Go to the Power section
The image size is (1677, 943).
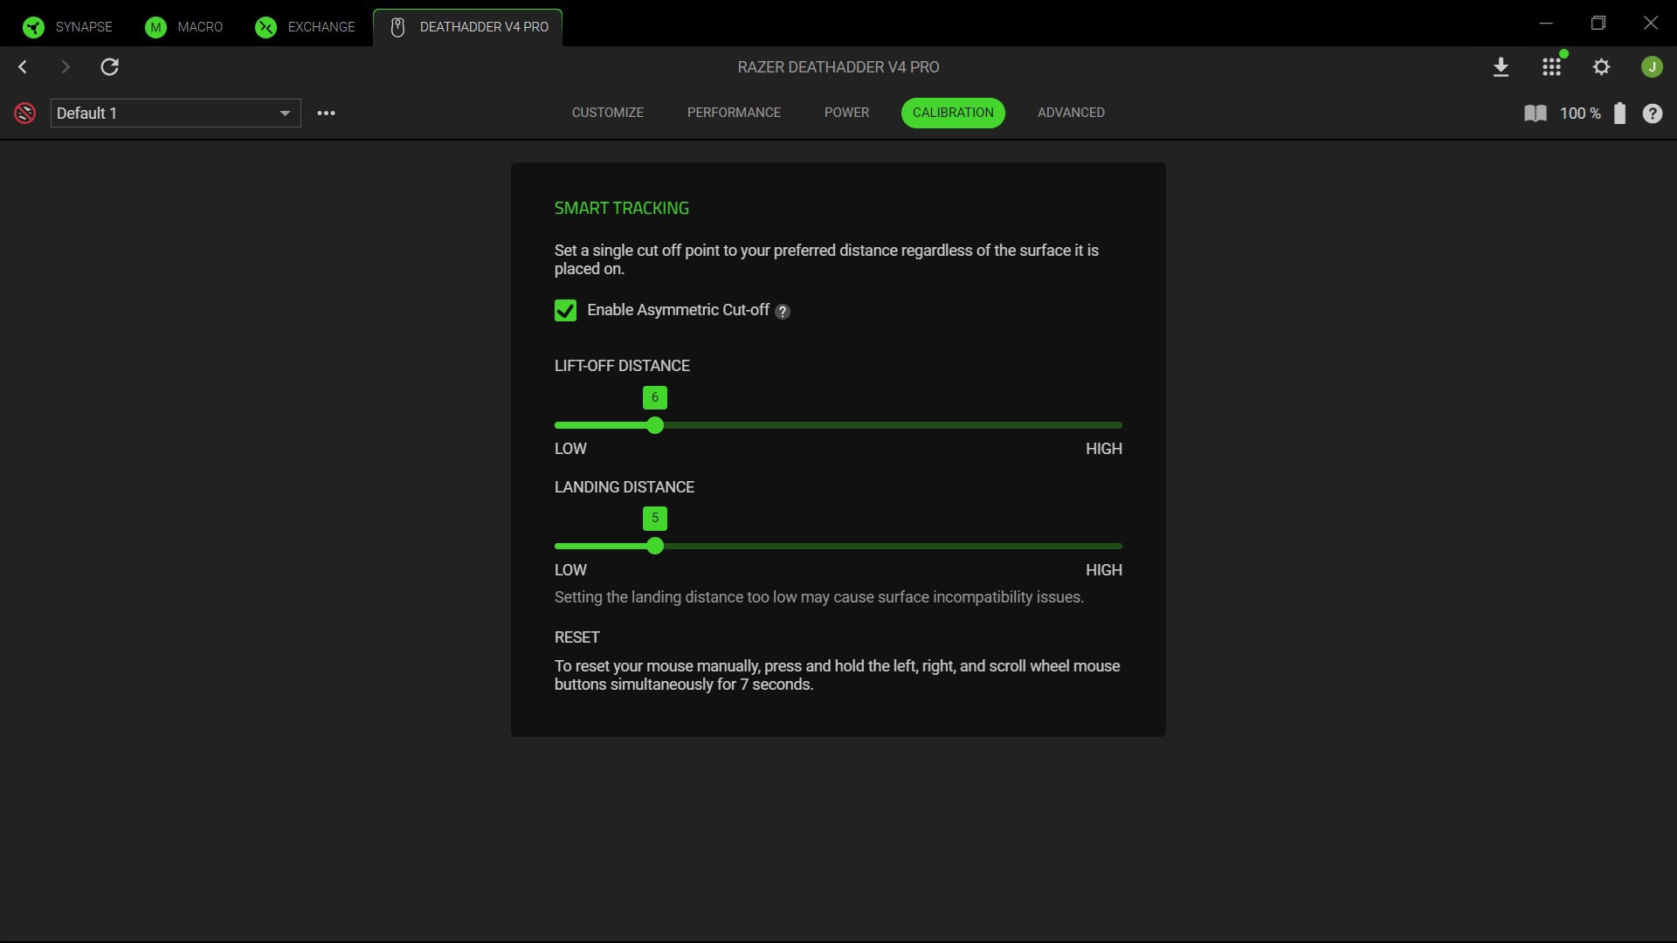pyautogui.click(x=846, y=113)
